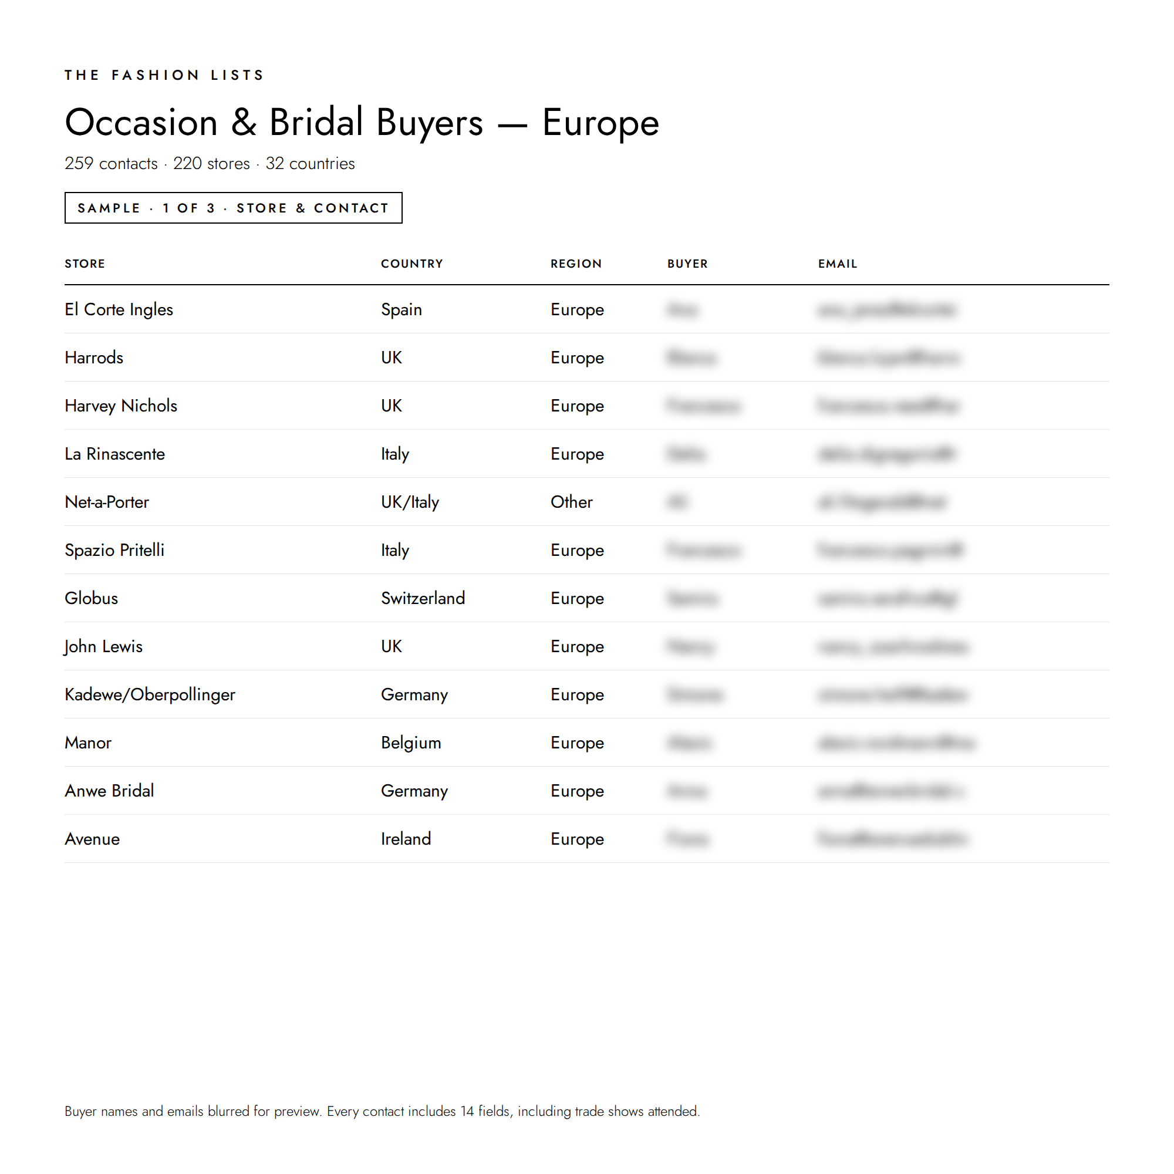Select the Avenue store cell

[92, 839]
